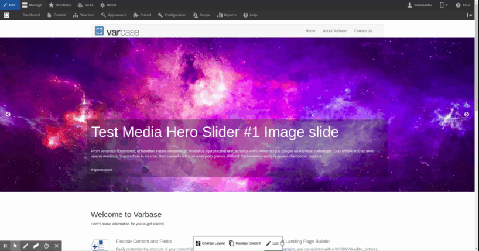Select the pencil drawing tool in recorder

click(x=26, y=246)
